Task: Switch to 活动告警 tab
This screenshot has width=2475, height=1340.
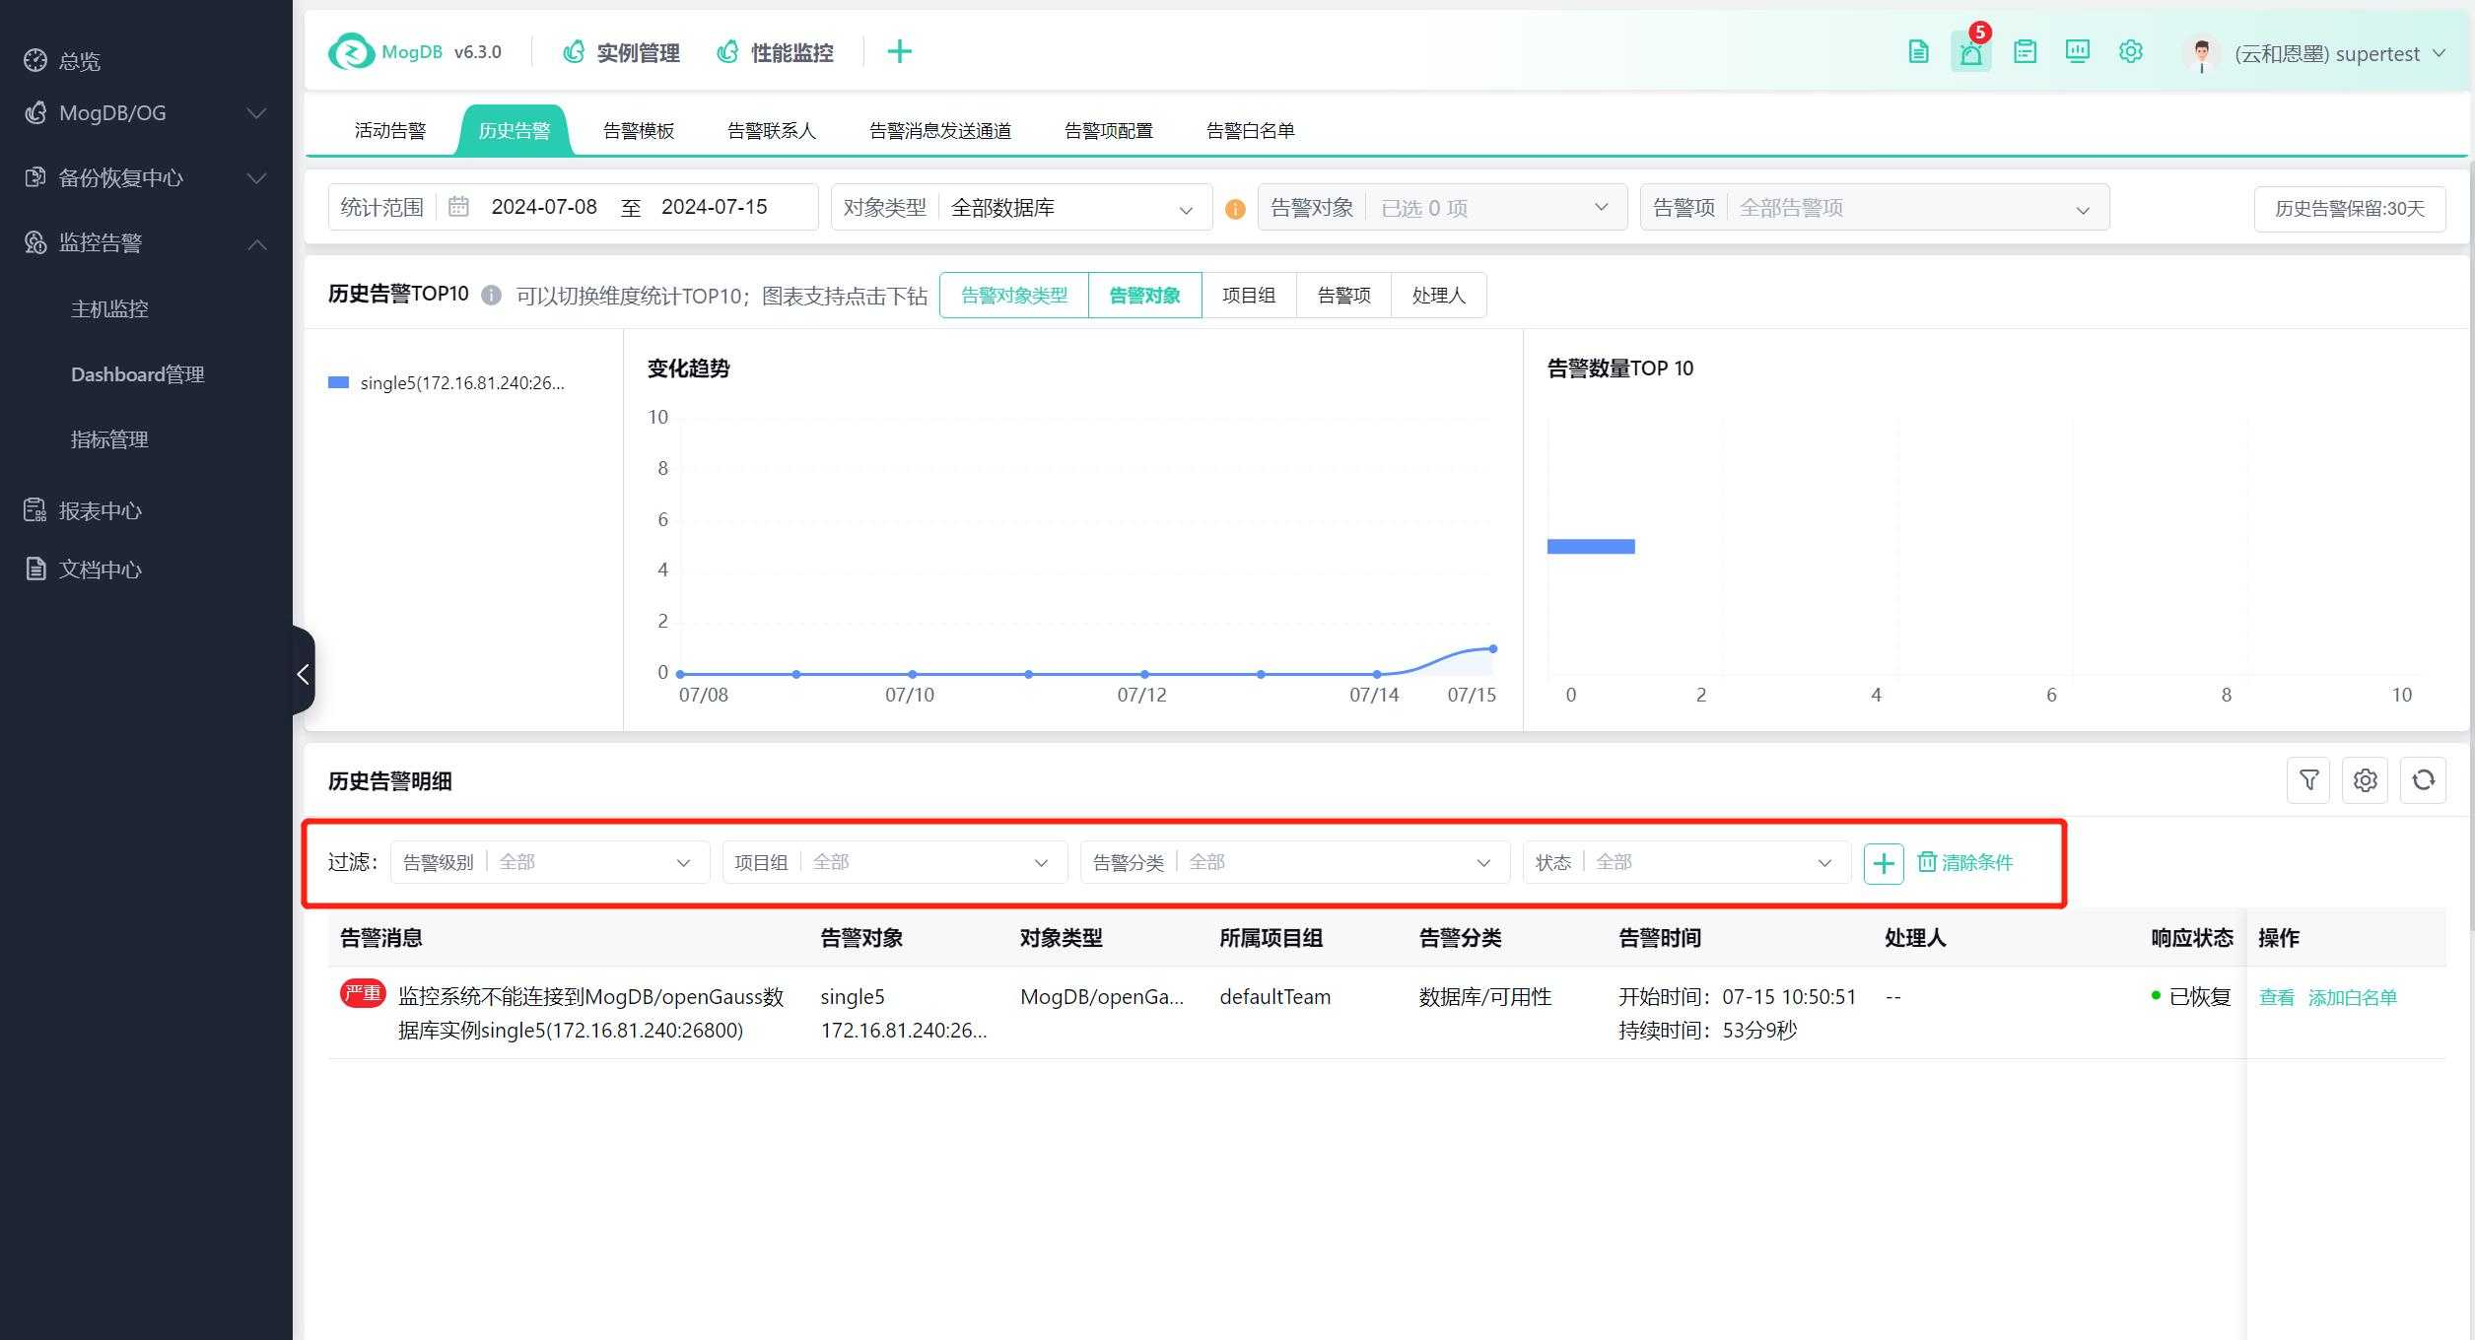Action: point(390,131)
